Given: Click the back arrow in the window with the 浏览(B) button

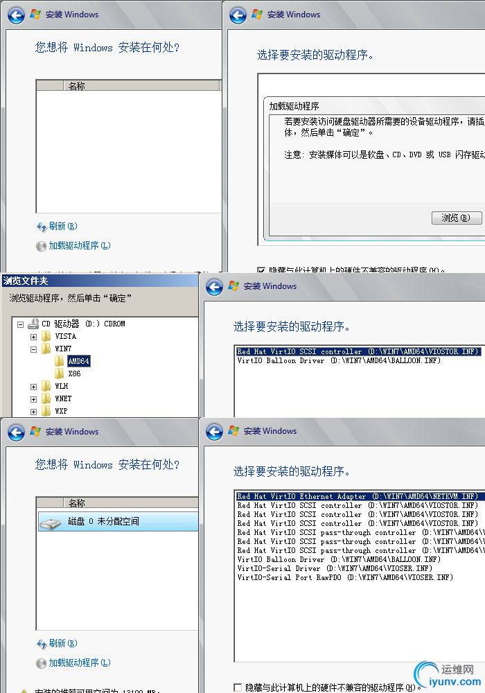Looking at the screenshot, I should pyautogui.click(x=238, y=15).
